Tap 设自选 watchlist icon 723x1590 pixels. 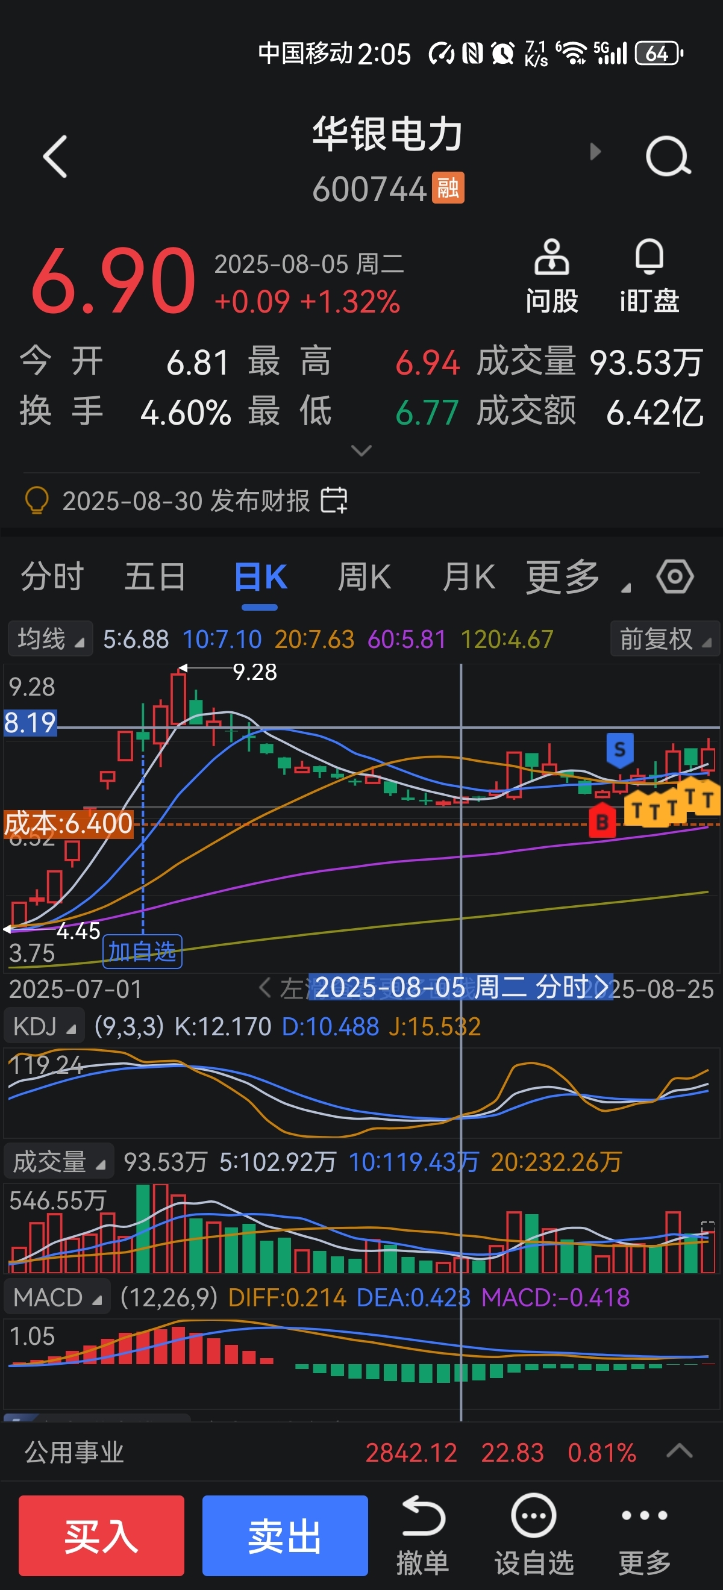click(x=534, y=1536)
